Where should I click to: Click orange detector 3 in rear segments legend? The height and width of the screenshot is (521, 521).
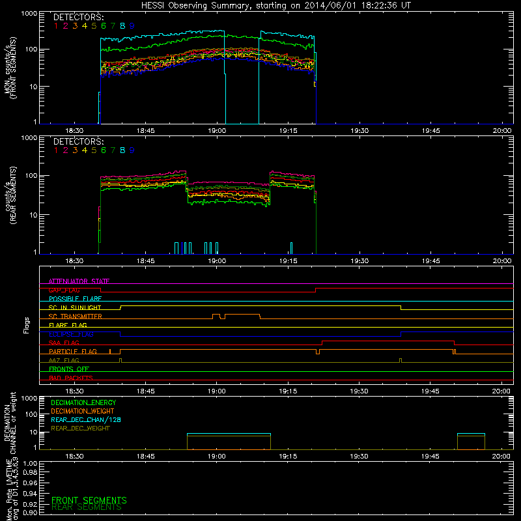pyautogui.click(x=75, y=150)
